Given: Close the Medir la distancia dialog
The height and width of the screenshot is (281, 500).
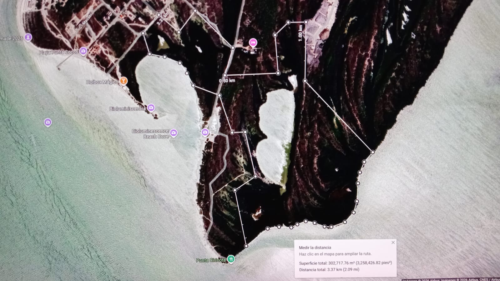Looking at the screenshot, I should pos(393,243).
